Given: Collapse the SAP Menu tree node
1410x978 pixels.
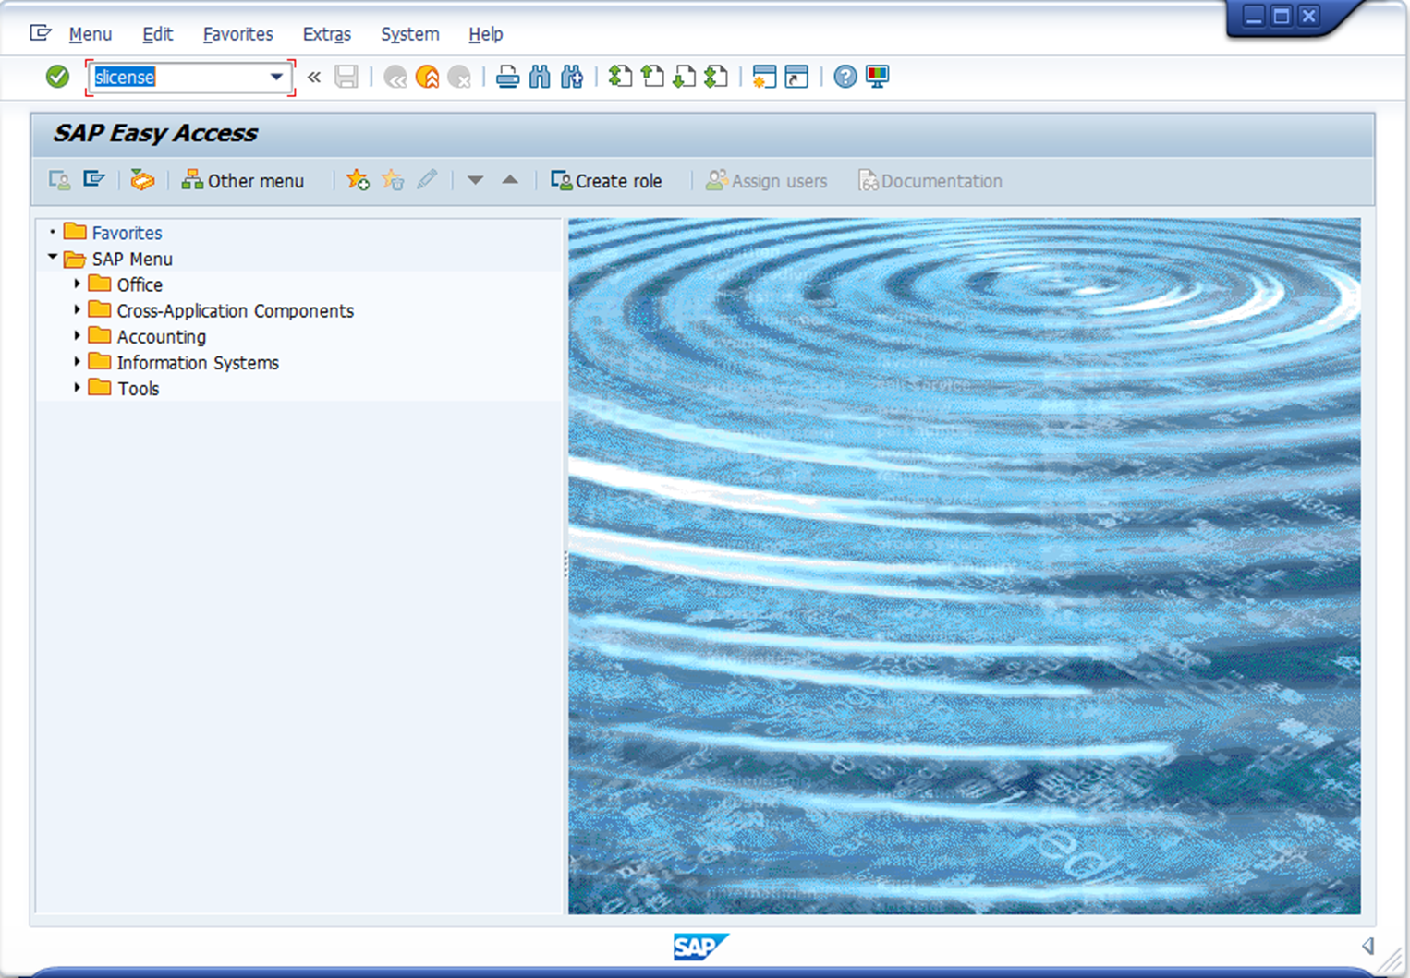Looking at the screenshot, I should pos(53,258).
